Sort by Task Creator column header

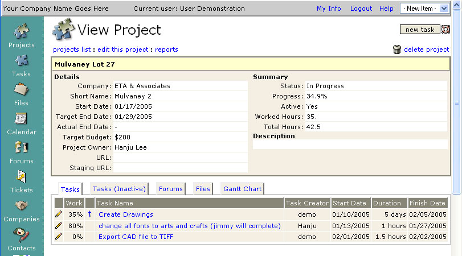click(307, 203)
